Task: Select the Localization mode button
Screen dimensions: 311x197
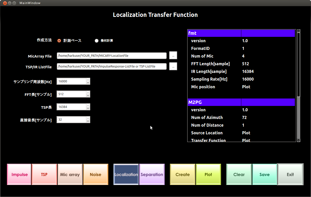Action: 126,174
